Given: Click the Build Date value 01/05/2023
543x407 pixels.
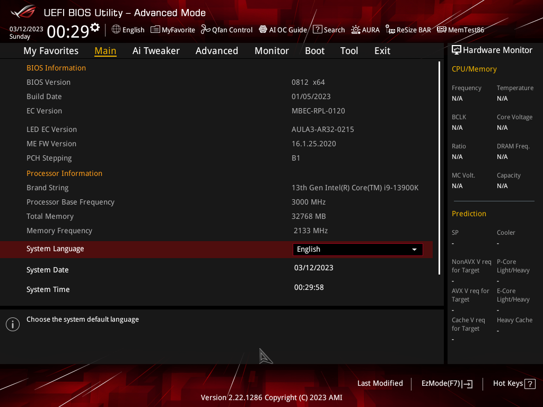Looking at the screenshot, I should coord(311,96).
